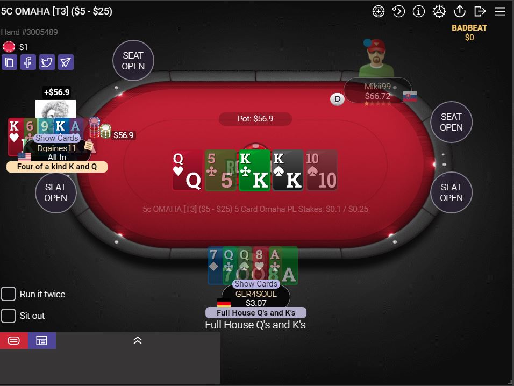Open the table info icon

[419, 11]
